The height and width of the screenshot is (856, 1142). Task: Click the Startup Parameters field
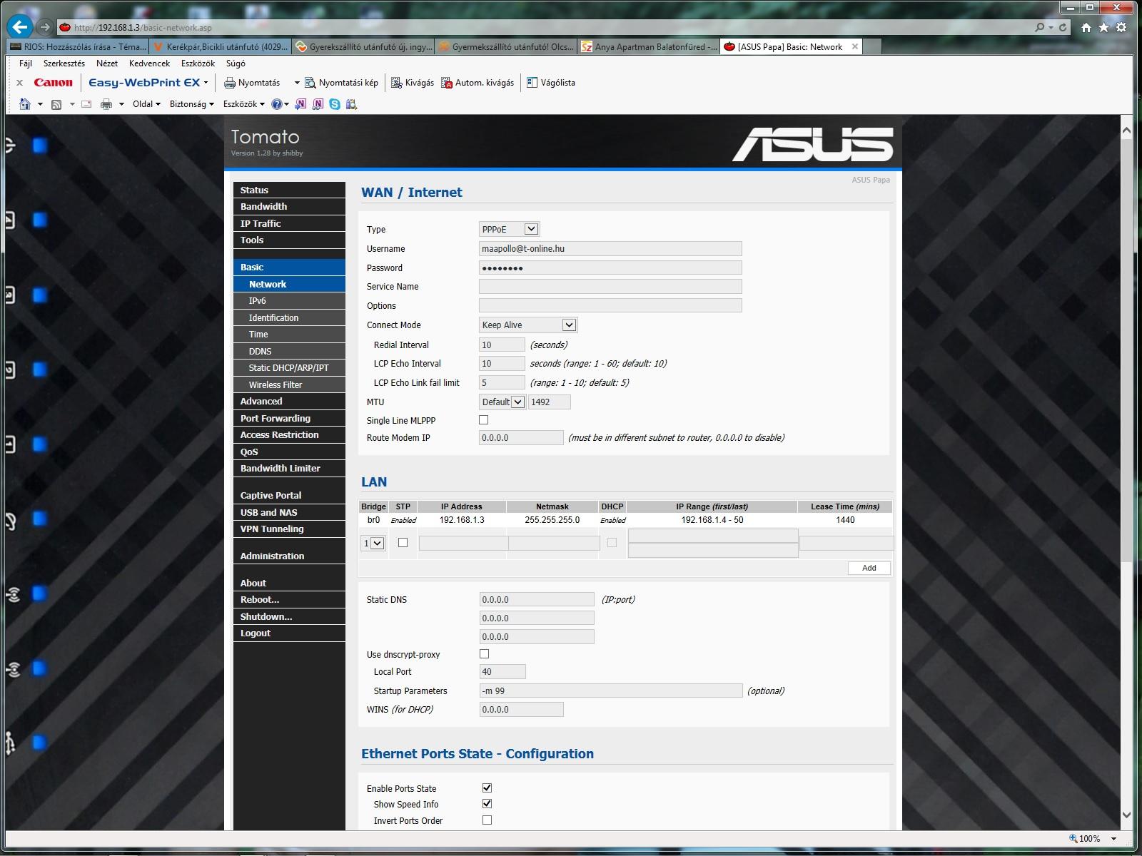pyautogui.click(x=611, y=691)
